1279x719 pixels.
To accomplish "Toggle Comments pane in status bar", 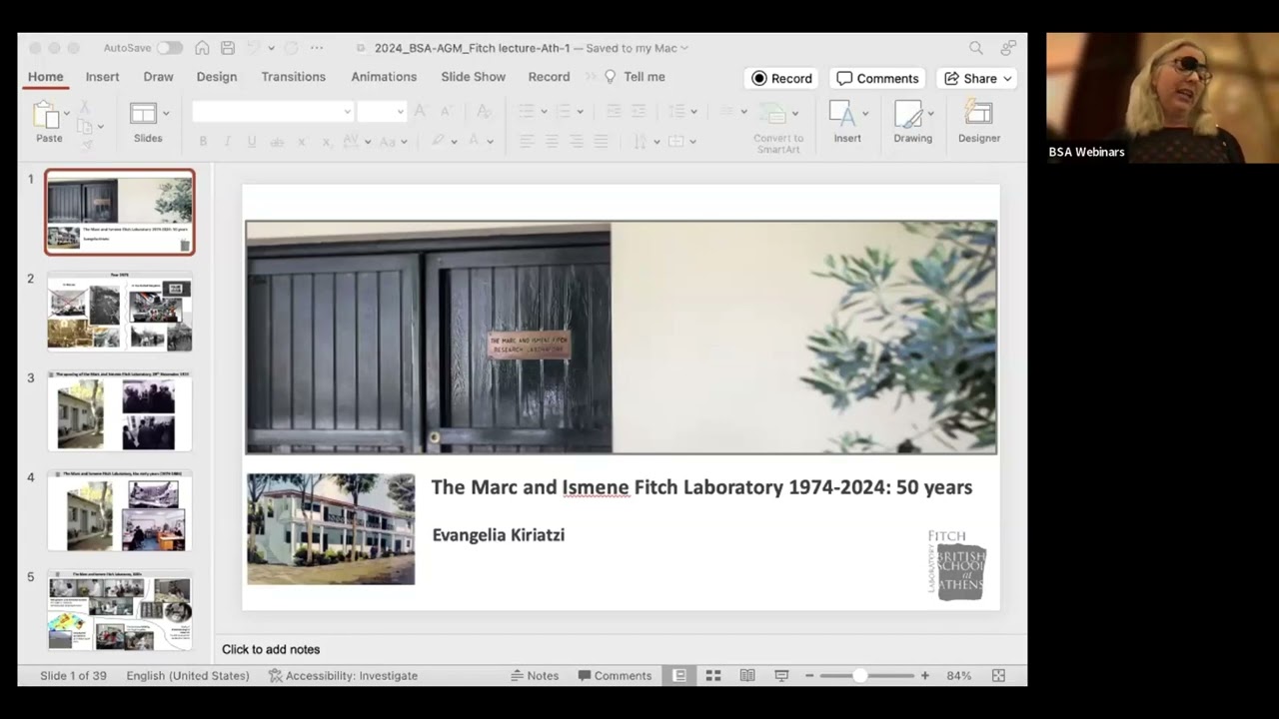I will tap(615, 676).
